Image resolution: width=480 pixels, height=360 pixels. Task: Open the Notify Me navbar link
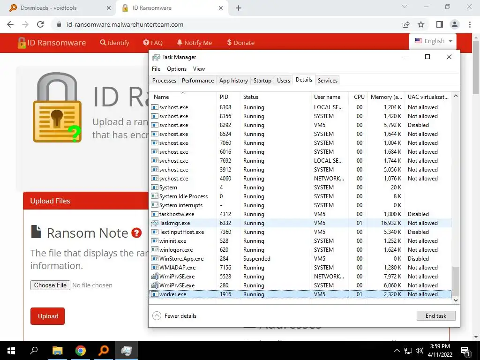pos(195,43)
